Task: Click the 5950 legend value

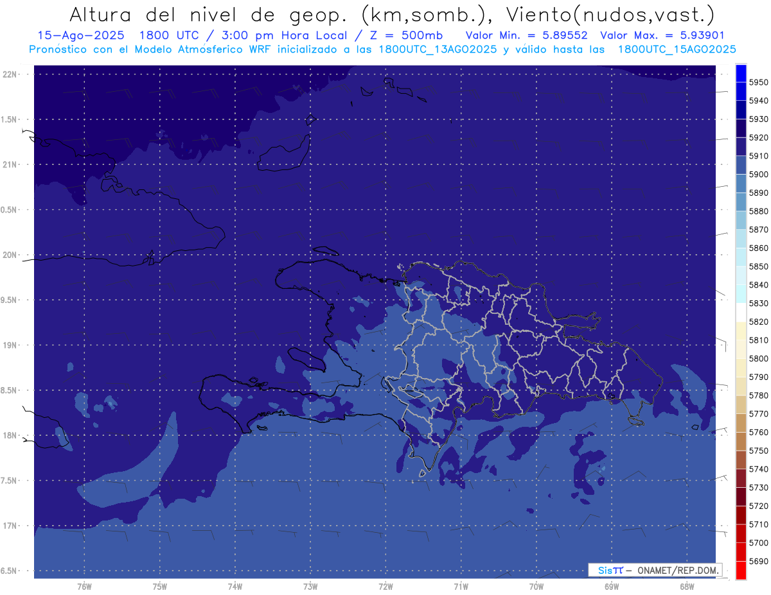Action: click(x=758, y=82)
